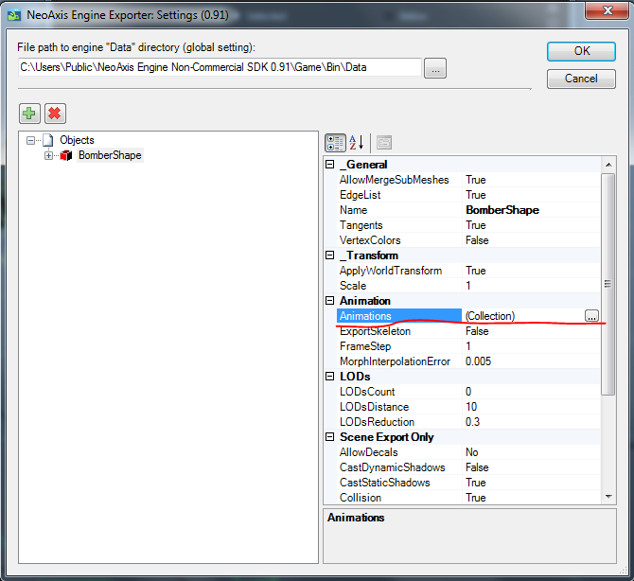This screenshot has width=634, height=581.
Task: Select the highlighted Animations property label
Action: pos(398,316)
